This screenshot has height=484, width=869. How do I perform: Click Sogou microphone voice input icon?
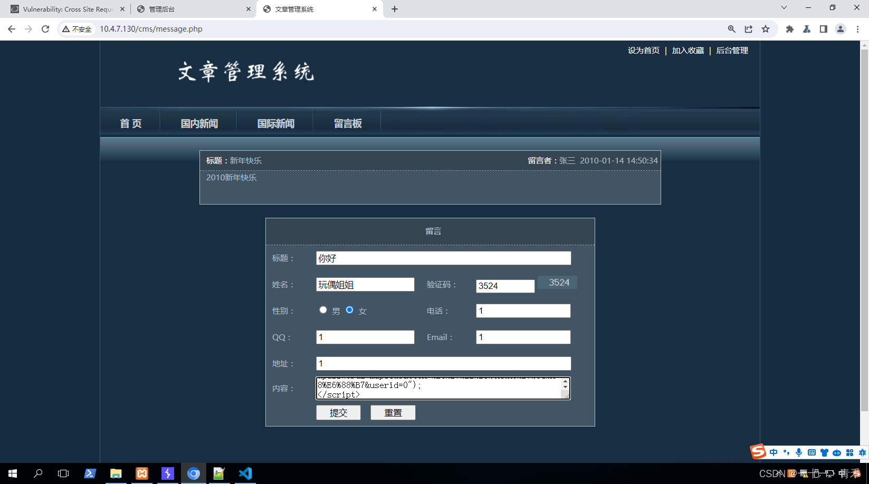[799, 452]
